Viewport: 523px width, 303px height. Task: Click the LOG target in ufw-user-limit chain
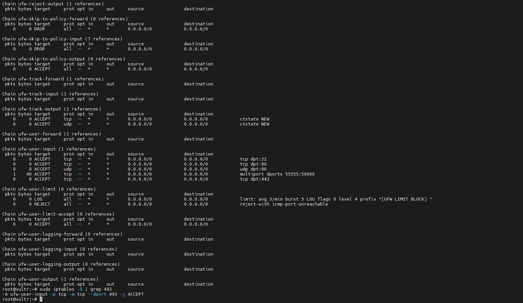coord(38,199)
